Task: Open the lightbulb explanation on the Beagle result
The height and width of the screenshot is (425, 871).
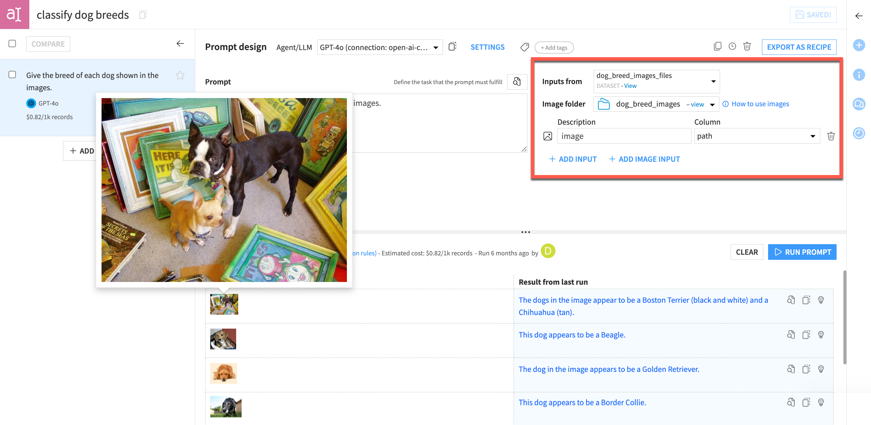Action: click(821, 334)
